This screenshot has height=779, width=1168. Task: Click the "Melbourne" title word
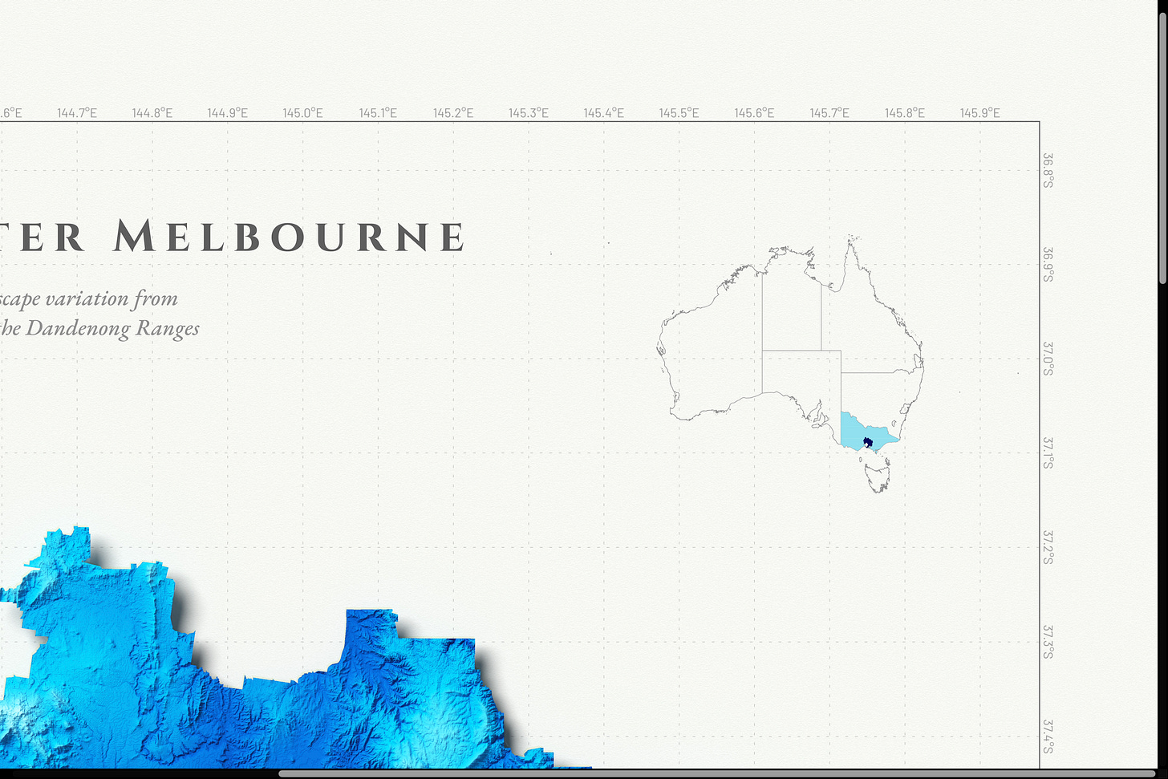(289, 237)
